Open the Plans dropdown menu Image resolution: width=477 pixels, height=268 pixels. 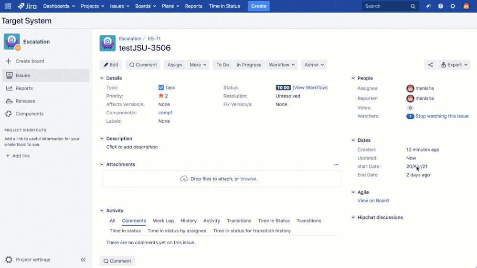click(x=170, y=6)
